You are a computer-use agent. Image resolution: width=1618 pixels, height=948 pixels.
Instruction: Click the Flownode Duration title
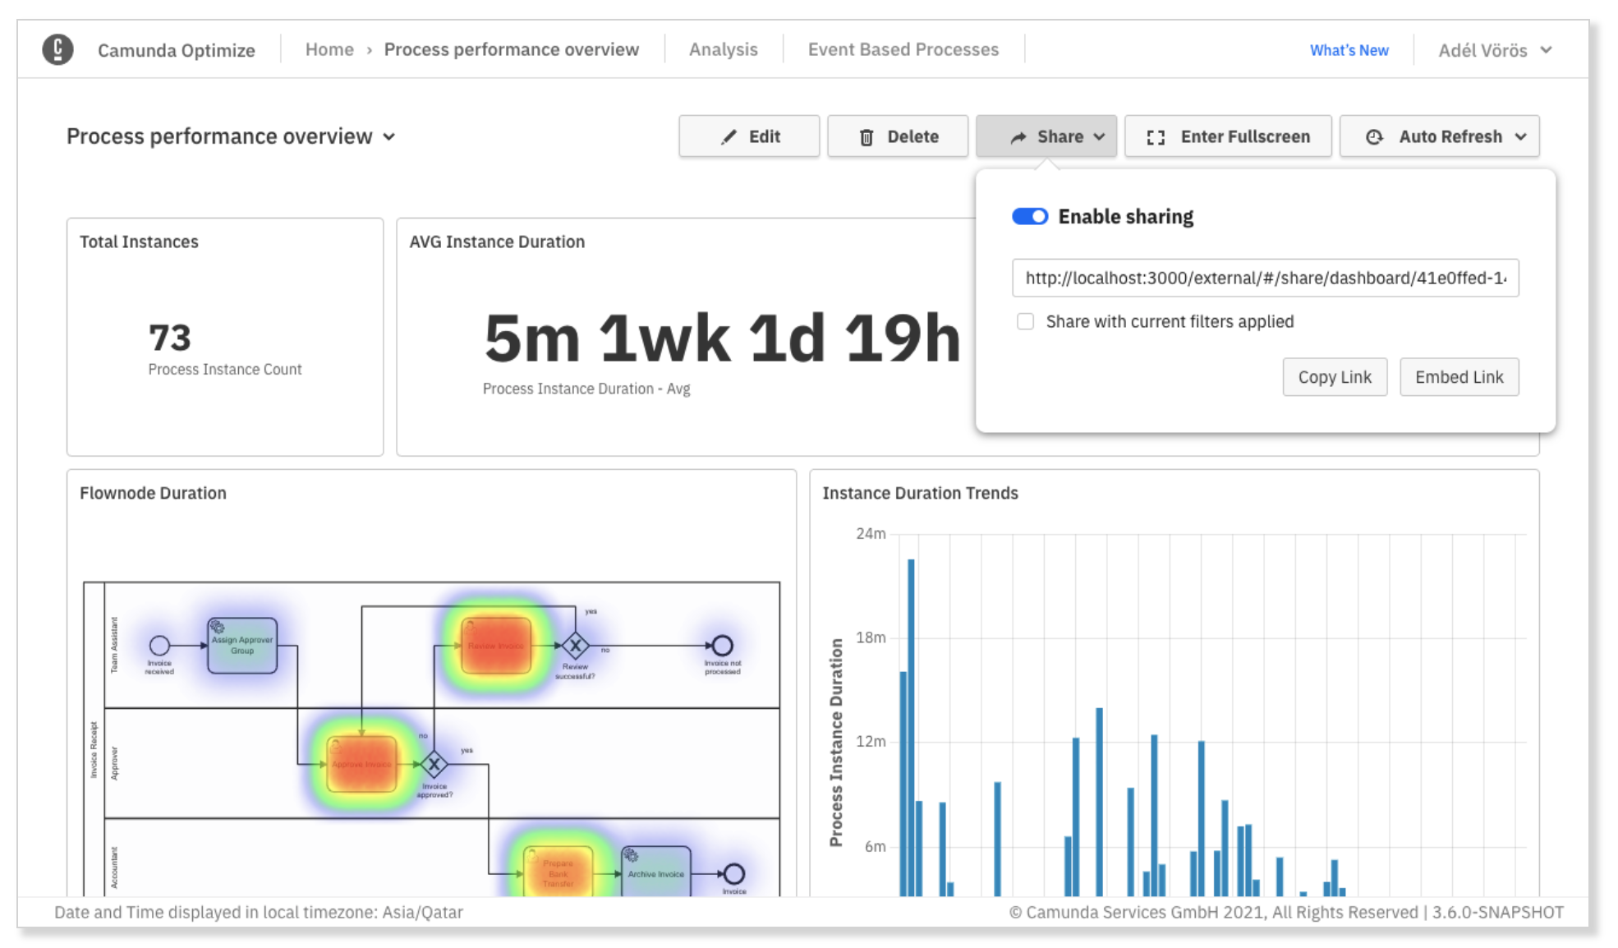[153, 493]
